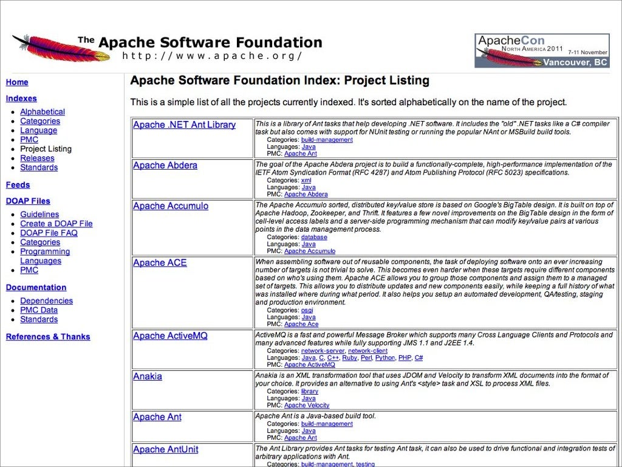This screenshot has height=467, width=622.
Task: Open the ApacheCon North America 2011 banner
Action: 542,50
